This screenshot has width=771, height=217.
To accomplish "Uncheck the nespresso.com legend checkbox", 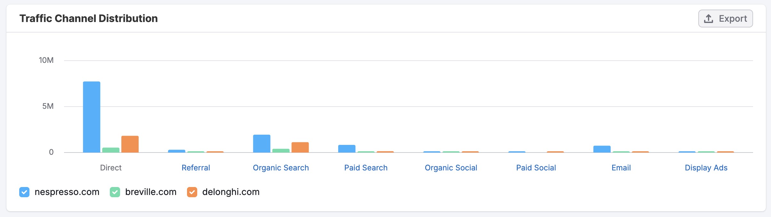I will pos(24,192).
